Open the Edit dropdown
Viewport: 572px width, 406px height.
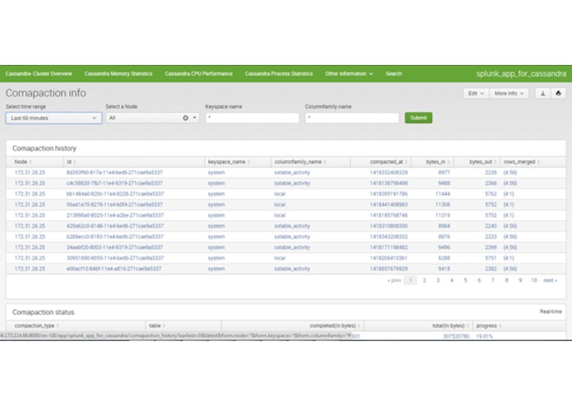pos(476,94)
